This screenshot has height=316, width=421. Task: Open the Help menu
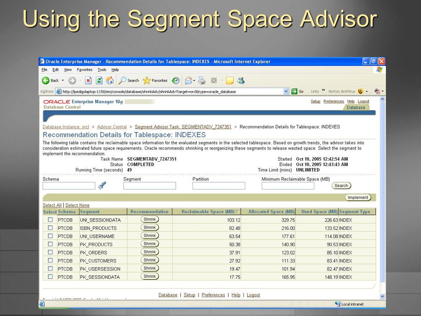115,70
